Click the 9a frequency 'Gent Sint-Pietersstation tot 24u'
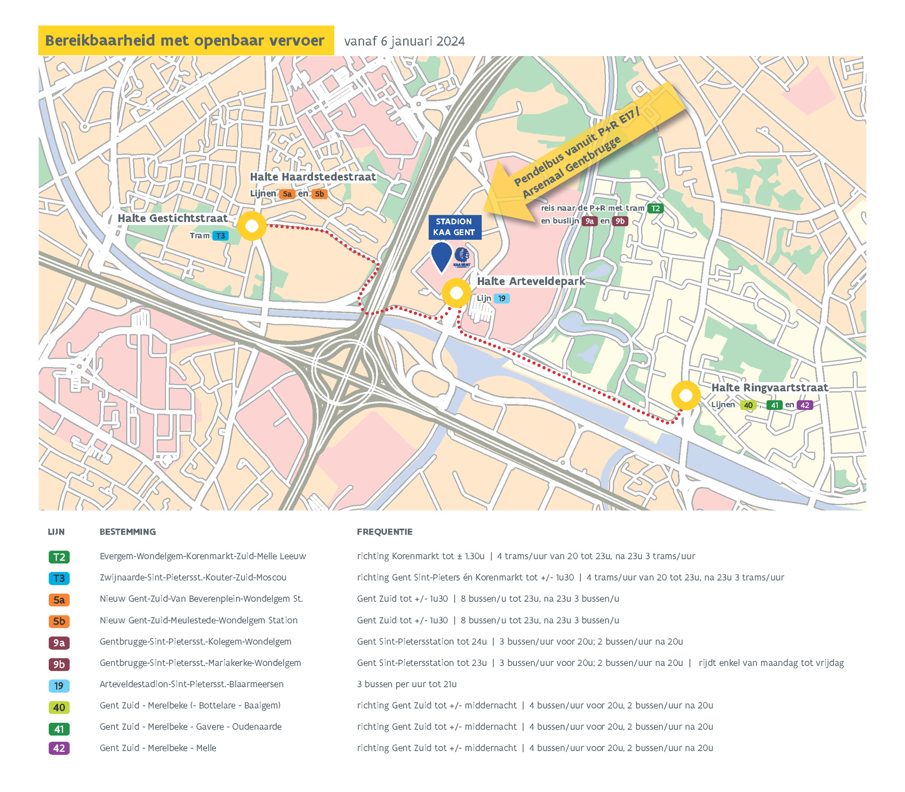The width and height of the screenshot is (905, 792). pyautogui.click(x=422, y=641)
